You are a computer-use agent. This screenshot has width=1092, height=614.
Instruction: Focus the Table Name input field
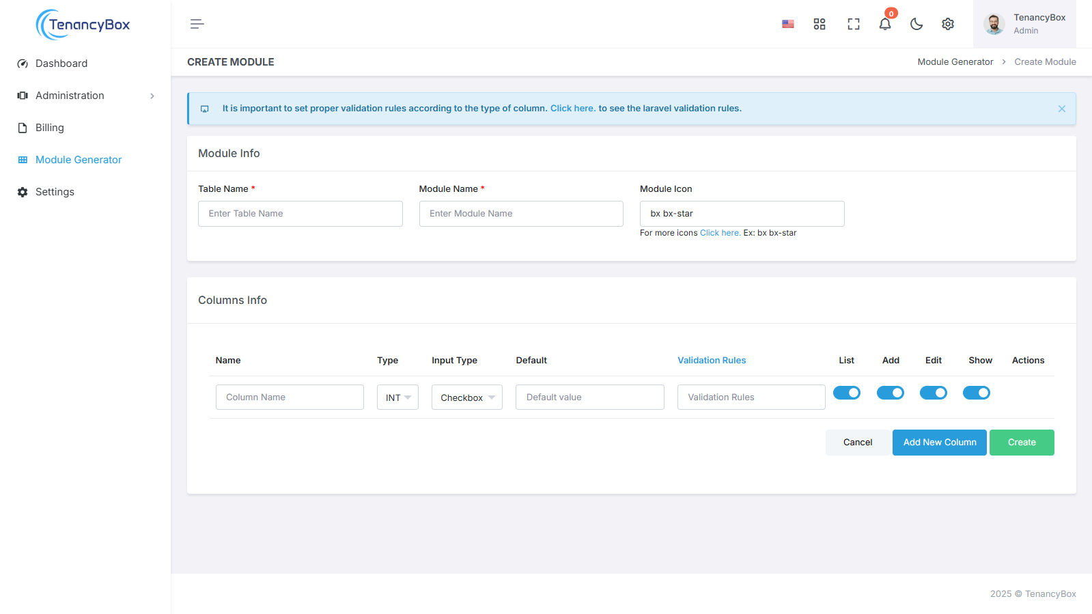[300, 214]
